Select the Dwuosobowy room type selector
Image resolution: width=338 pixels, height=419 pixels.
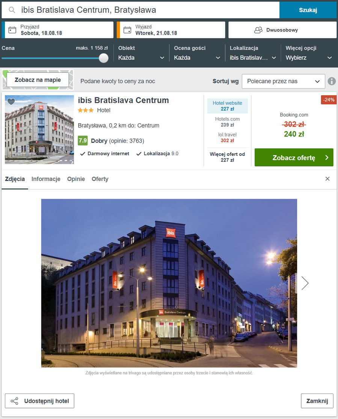pos(282,30)
